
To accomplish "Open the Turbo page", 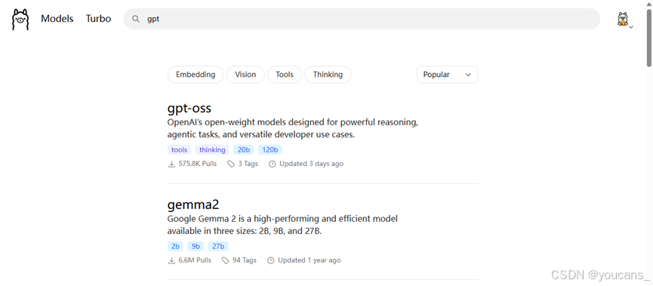I will (98, 19).
